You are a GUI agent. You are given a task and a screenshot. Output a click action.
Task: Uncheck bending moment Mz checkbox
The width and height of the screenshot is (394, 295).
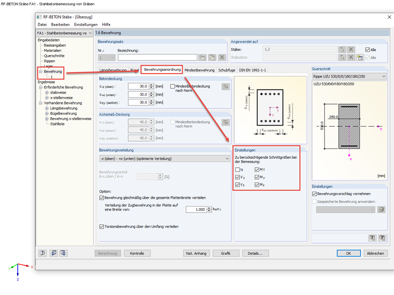pyautogui.click(x=257, y=185)
